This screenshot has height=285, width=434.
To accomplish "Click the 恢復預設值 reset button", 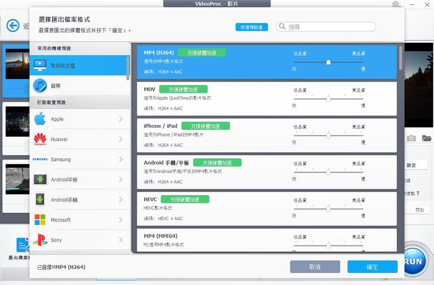I will coord(252,27).
